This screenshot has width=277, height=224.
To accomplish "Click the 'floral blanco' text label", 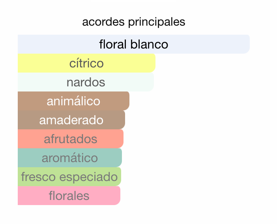I will pos(133,44).
